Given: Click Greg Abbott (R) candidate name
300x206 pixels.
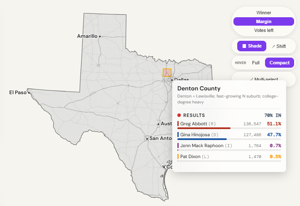Looking at the screenshot, I should coord(198,124).
